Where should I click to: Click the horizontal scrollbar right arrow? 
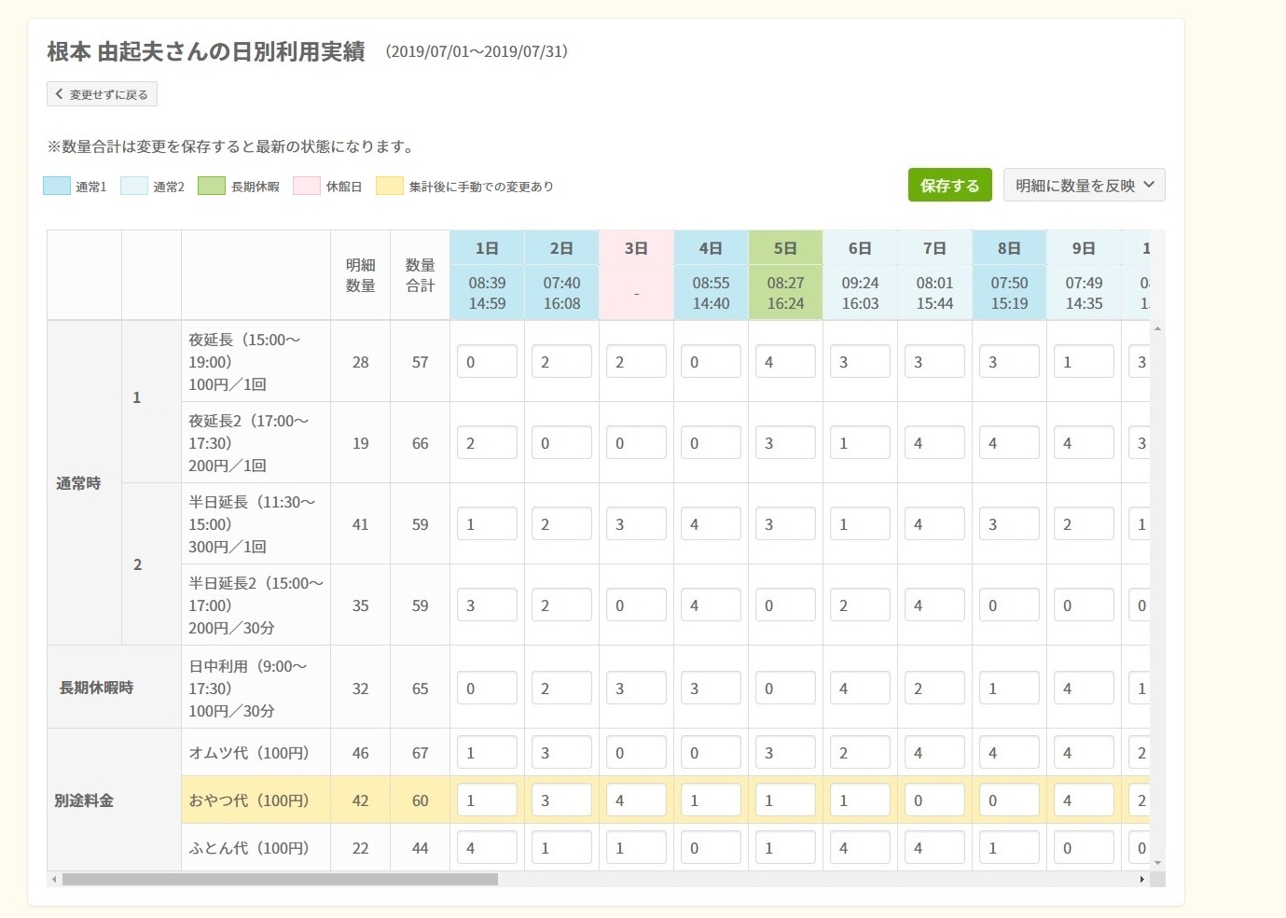[x=1142, y=879]
